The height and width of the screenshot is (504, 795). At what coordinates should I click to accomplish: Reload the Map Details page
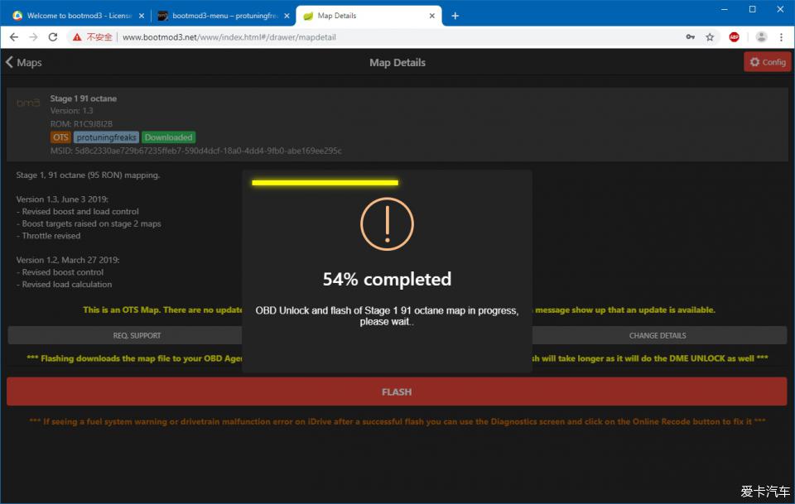(x=53, y=37)
